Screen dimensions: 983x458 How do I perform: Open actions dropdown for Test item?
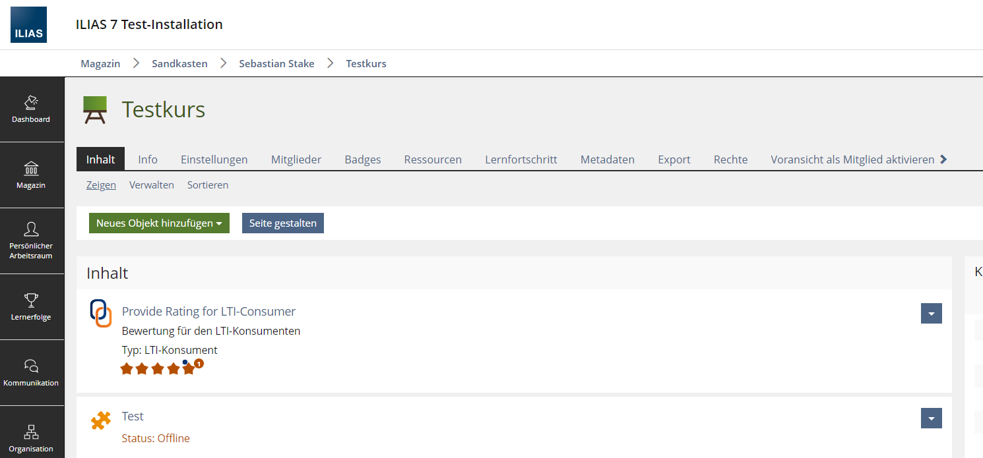pos(931,418)
